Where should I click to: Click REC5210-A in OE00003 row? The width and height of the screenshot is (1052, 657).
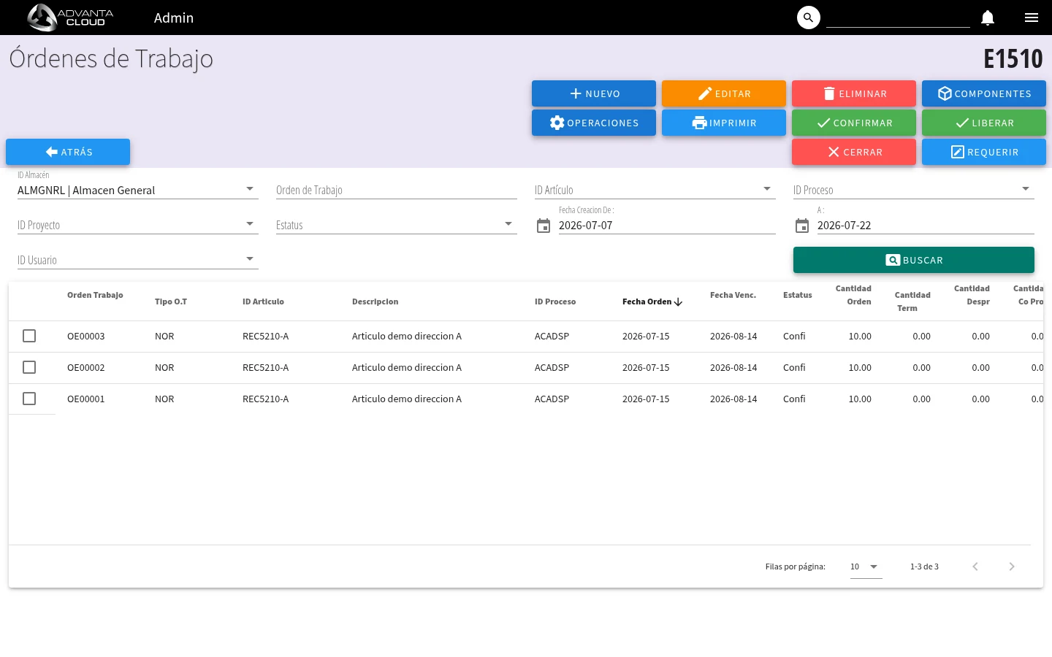tap(266, 337)
